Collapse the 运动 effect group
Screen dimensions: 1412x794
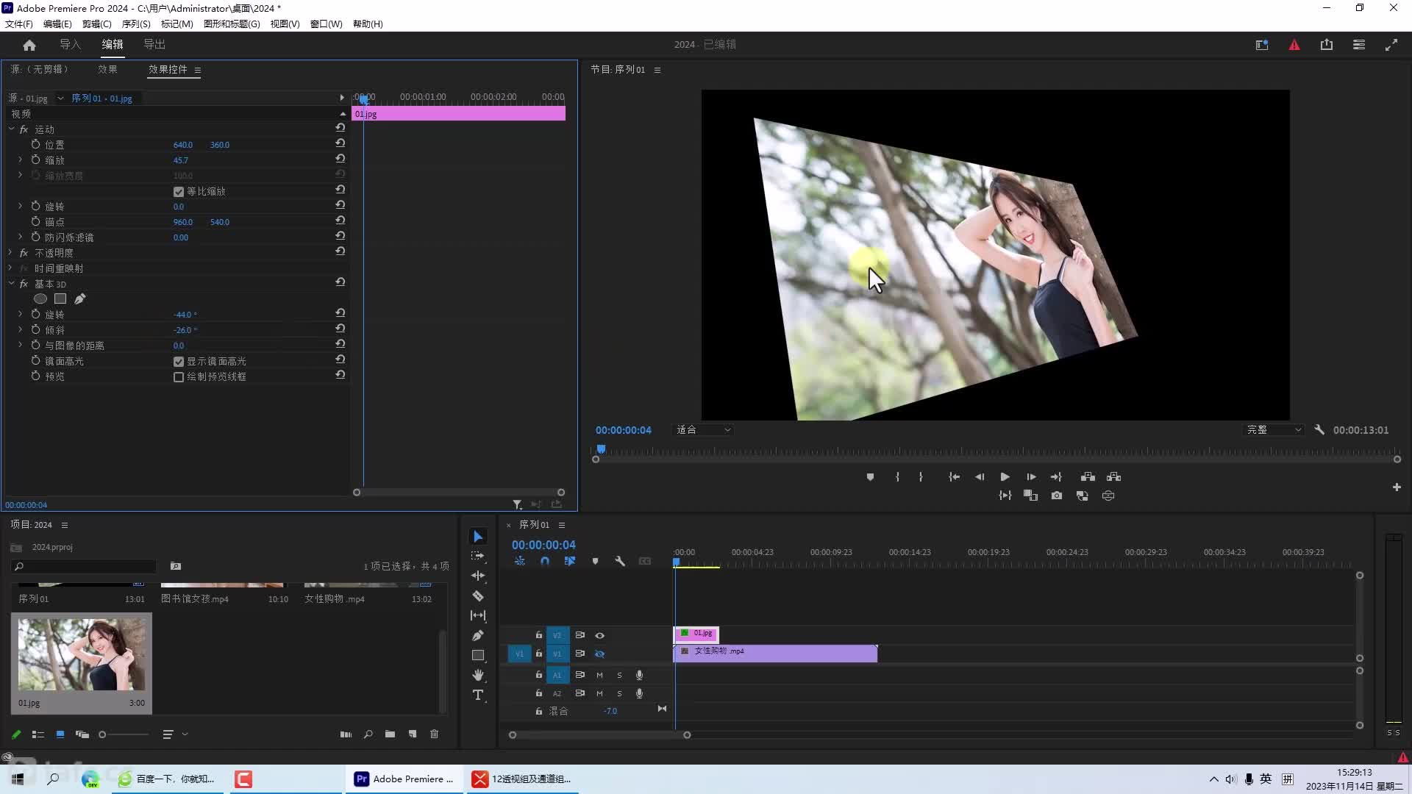[11, 129]
